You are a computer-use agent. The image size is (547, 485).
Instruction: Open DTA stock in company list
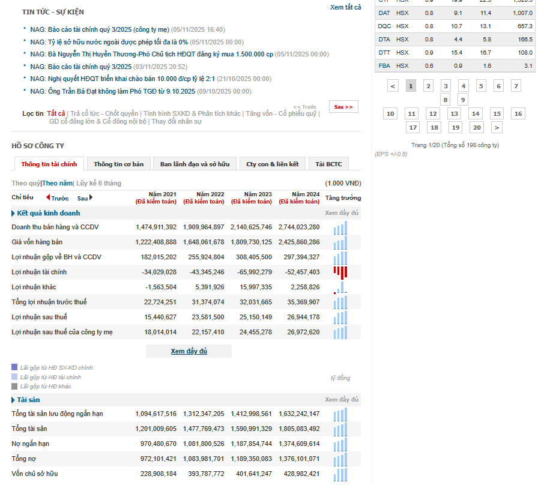pos(384,40)
